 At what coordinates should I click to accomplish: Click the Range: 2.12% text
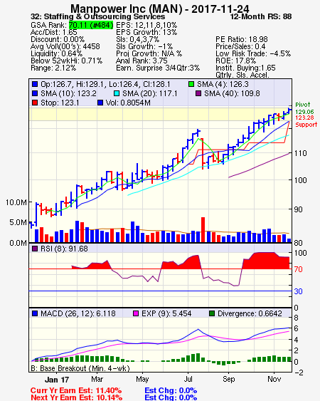coord(53,68)
